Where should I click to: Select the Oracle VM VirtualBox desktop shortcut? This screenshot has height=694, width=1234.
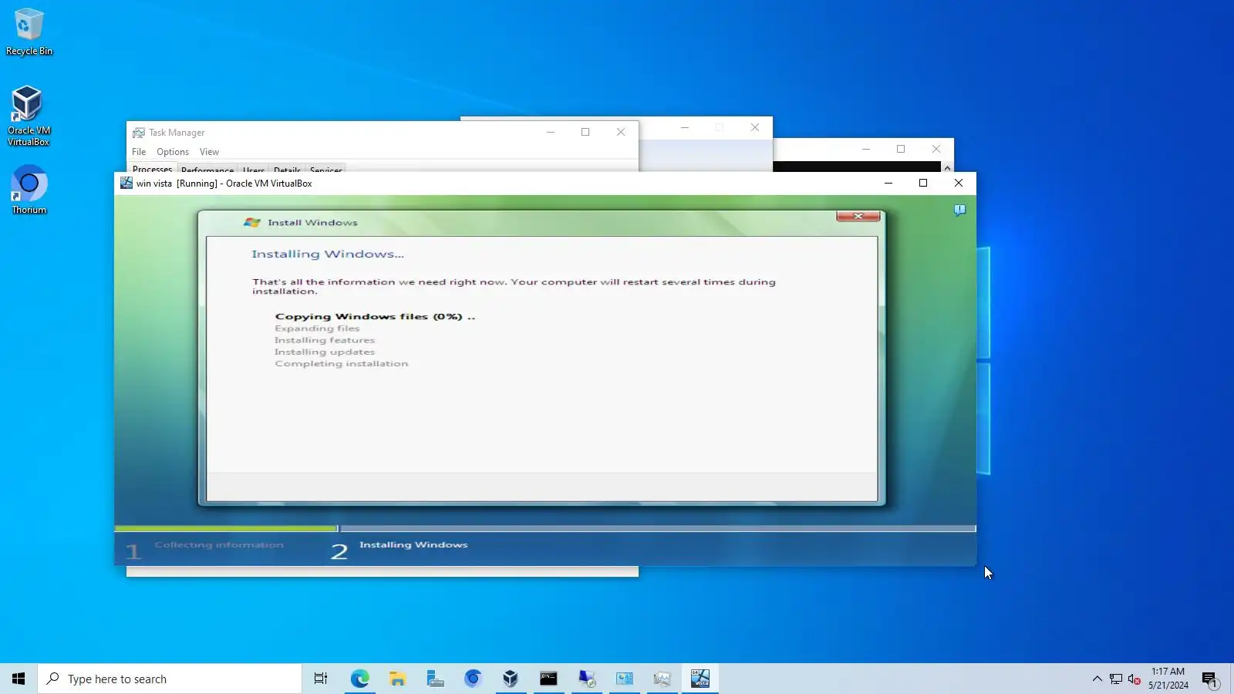pyautogui.click(x=29, y=116)
